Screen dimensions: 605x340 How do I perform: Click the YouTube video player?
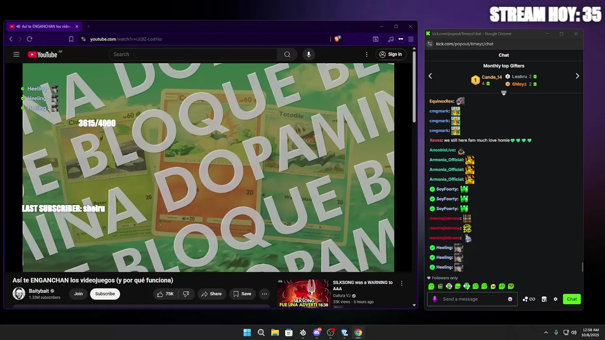[x=208, y=168]
